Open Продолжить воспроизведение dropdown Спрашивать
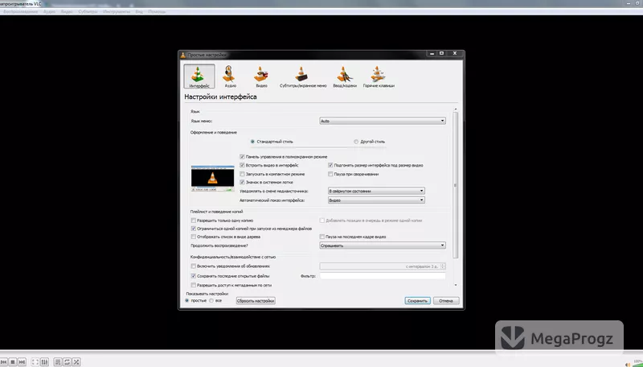 [x=383, y=245]
